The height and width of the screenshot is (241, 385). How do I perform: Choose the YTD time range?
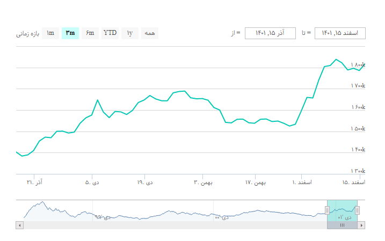pyautogui.click(x=110, y=33)
